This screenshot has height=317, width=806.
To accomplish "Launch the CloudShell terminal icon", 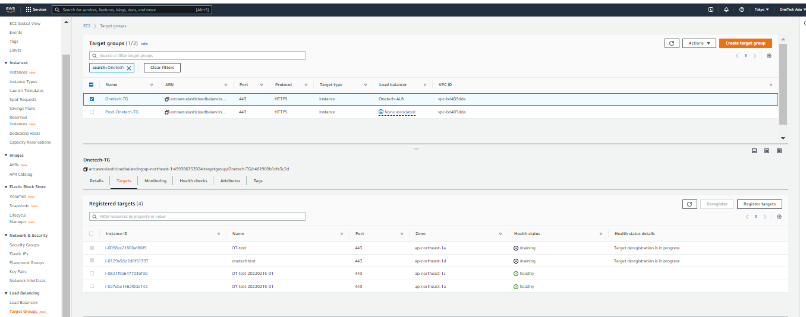I will pyautogui.click(x=711, y=9).
